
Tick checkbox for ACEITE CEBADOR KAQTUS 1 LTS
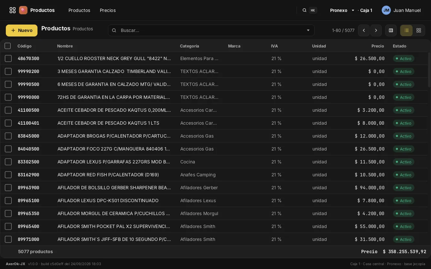point(8,123)
